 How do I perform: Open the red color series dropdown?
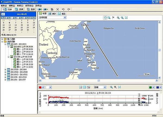pos(42,87)
